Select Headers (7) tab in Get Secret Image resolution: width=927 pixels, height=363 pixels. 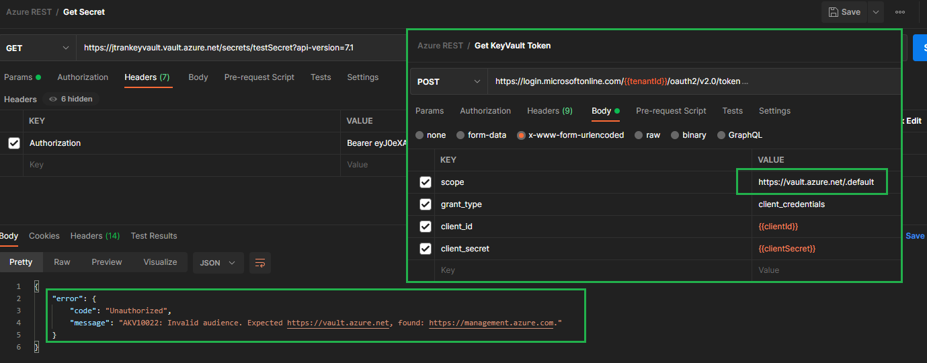(x=147, y=77)
